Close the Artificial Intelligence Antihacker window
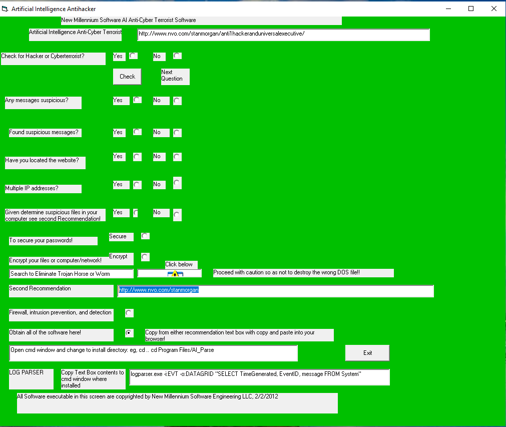Viewport: 506px width, 427px height. click(493, 9)
